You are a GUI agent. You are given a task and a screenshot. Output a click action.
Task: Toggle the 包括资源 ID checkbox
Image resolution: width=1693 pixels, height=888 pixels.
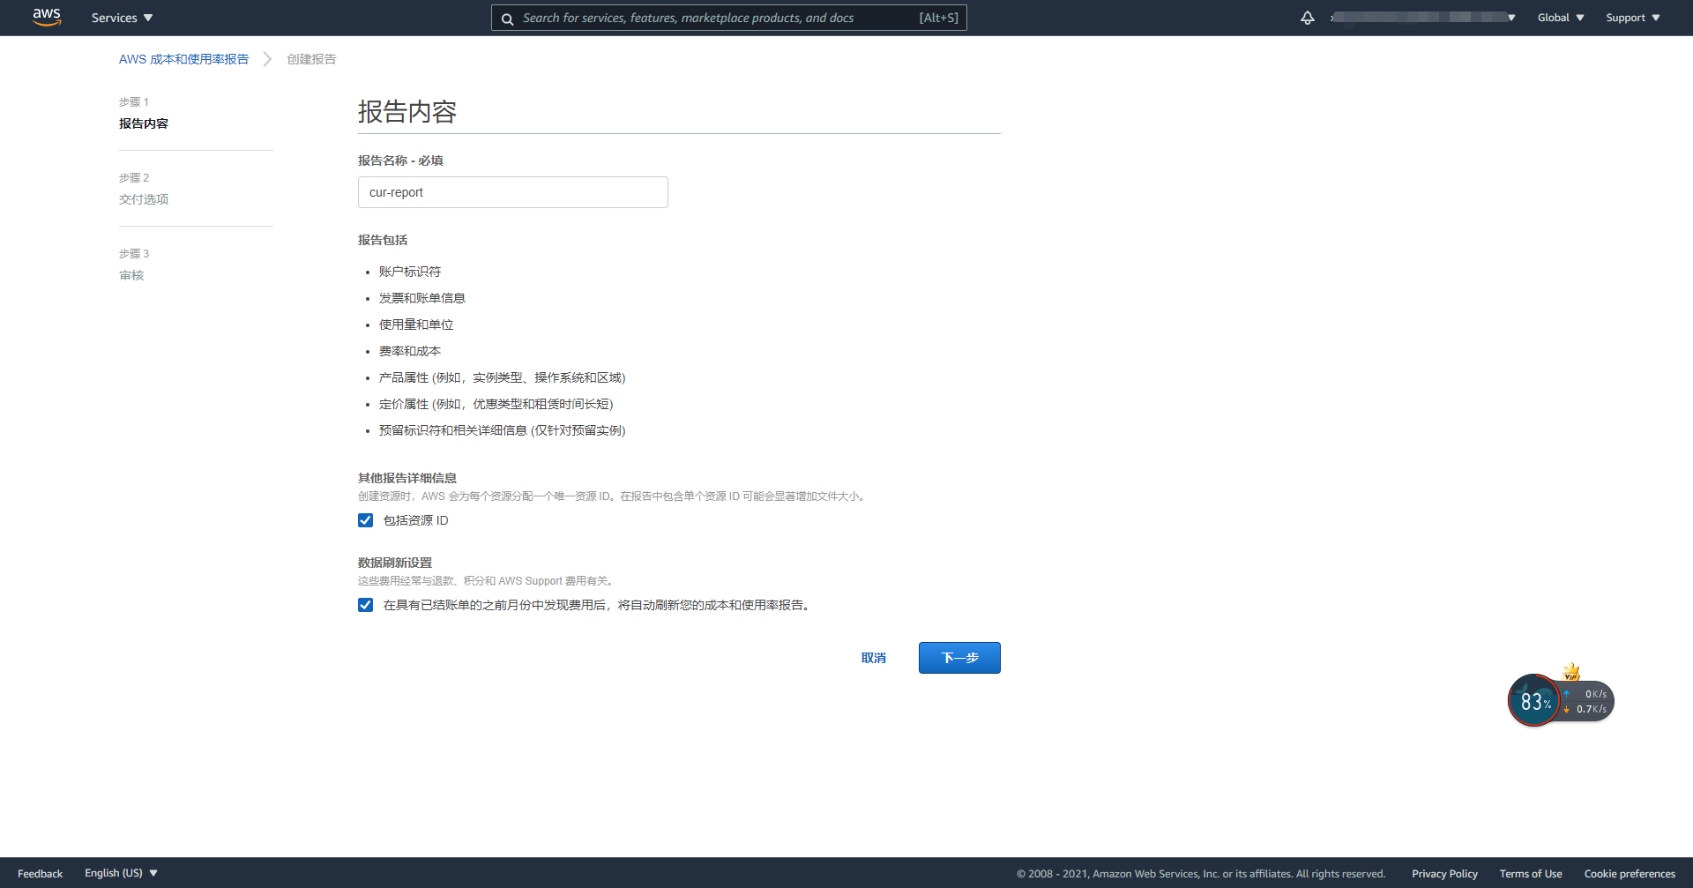[365, 520]
